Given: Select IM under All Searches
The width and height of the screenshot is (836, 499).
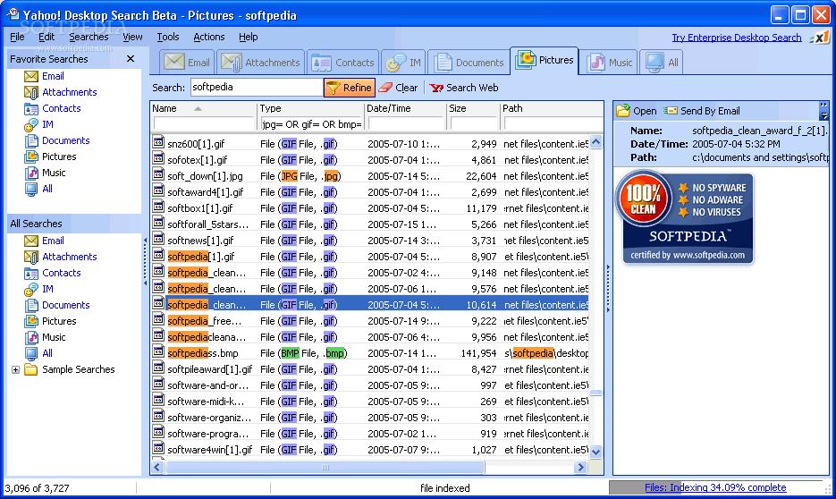Looking at the screenshot, I should [47, 289].
